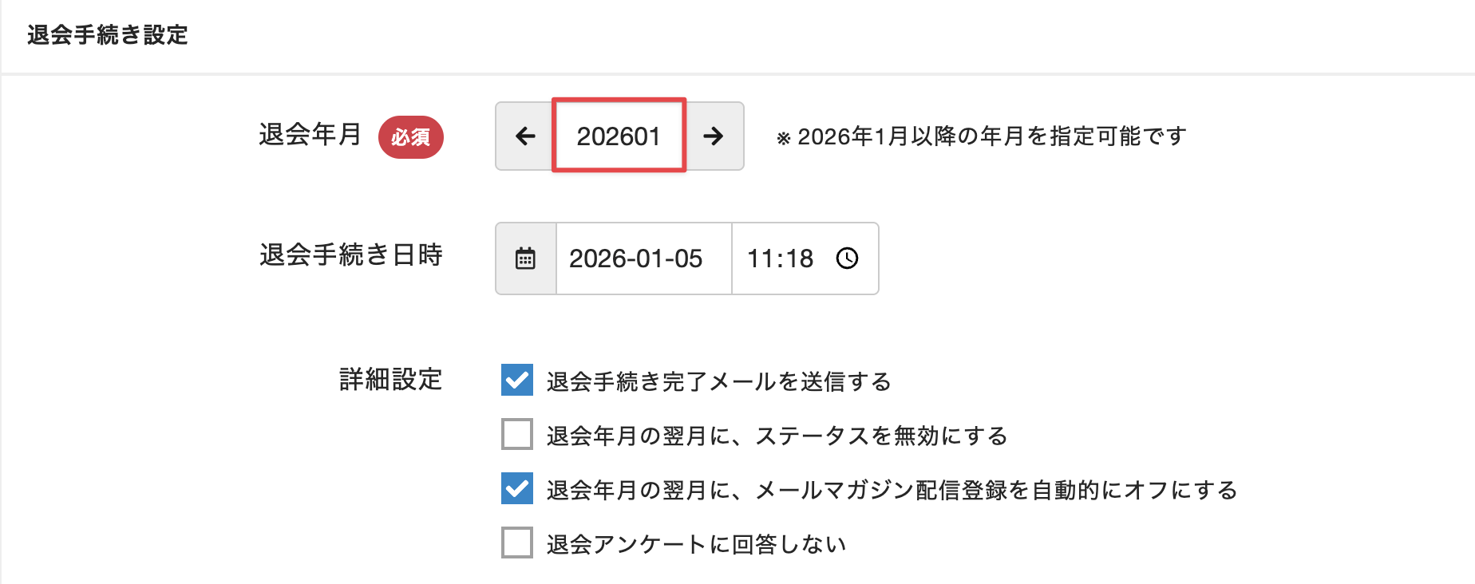Click the 詳細設定 label

coord(390,379)
